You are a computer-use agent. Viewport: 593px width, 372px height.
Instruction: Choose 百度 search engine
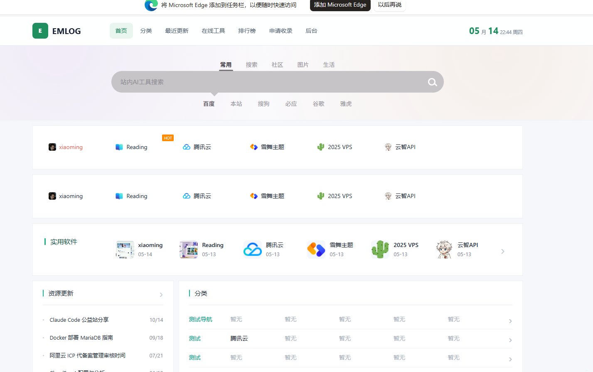pos(209,104)
